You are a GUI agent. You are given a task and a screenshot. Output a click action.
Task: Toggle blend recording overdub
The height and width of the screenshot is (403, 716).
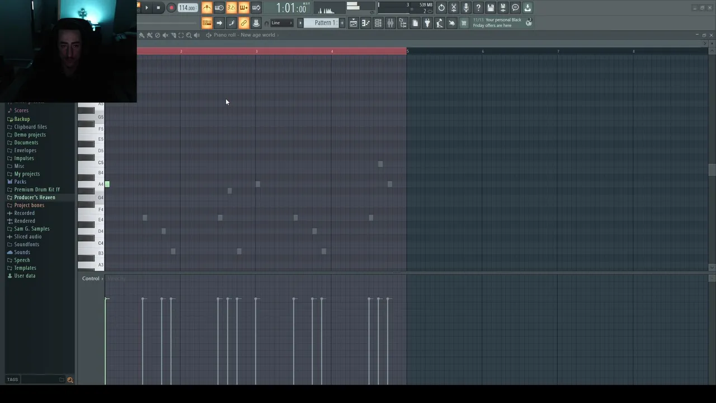[244, 8]
